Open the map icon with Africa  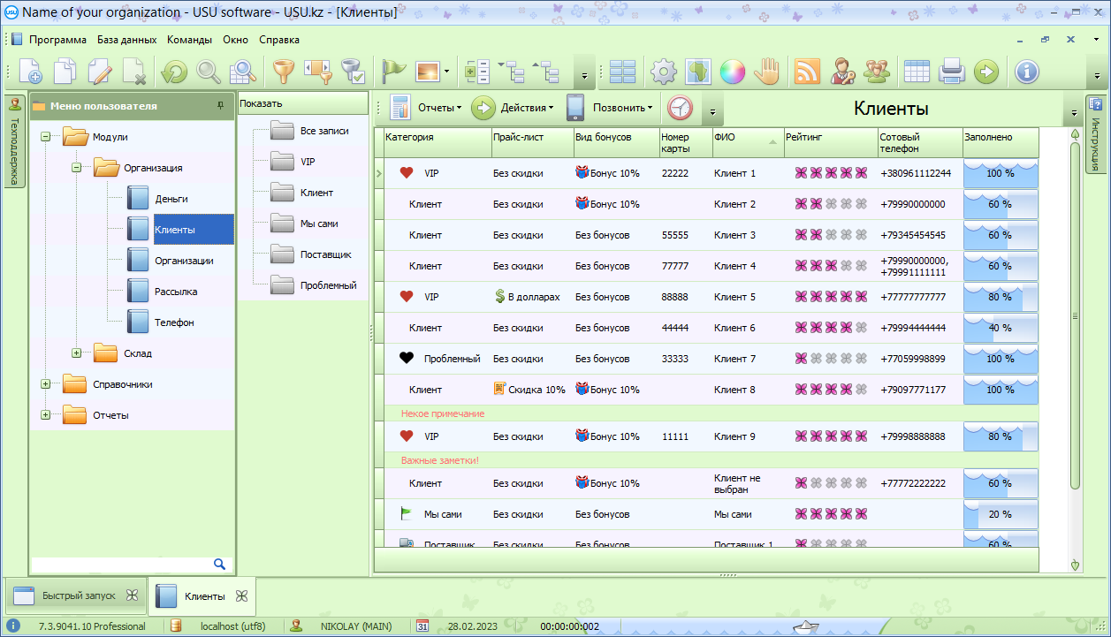698,72
